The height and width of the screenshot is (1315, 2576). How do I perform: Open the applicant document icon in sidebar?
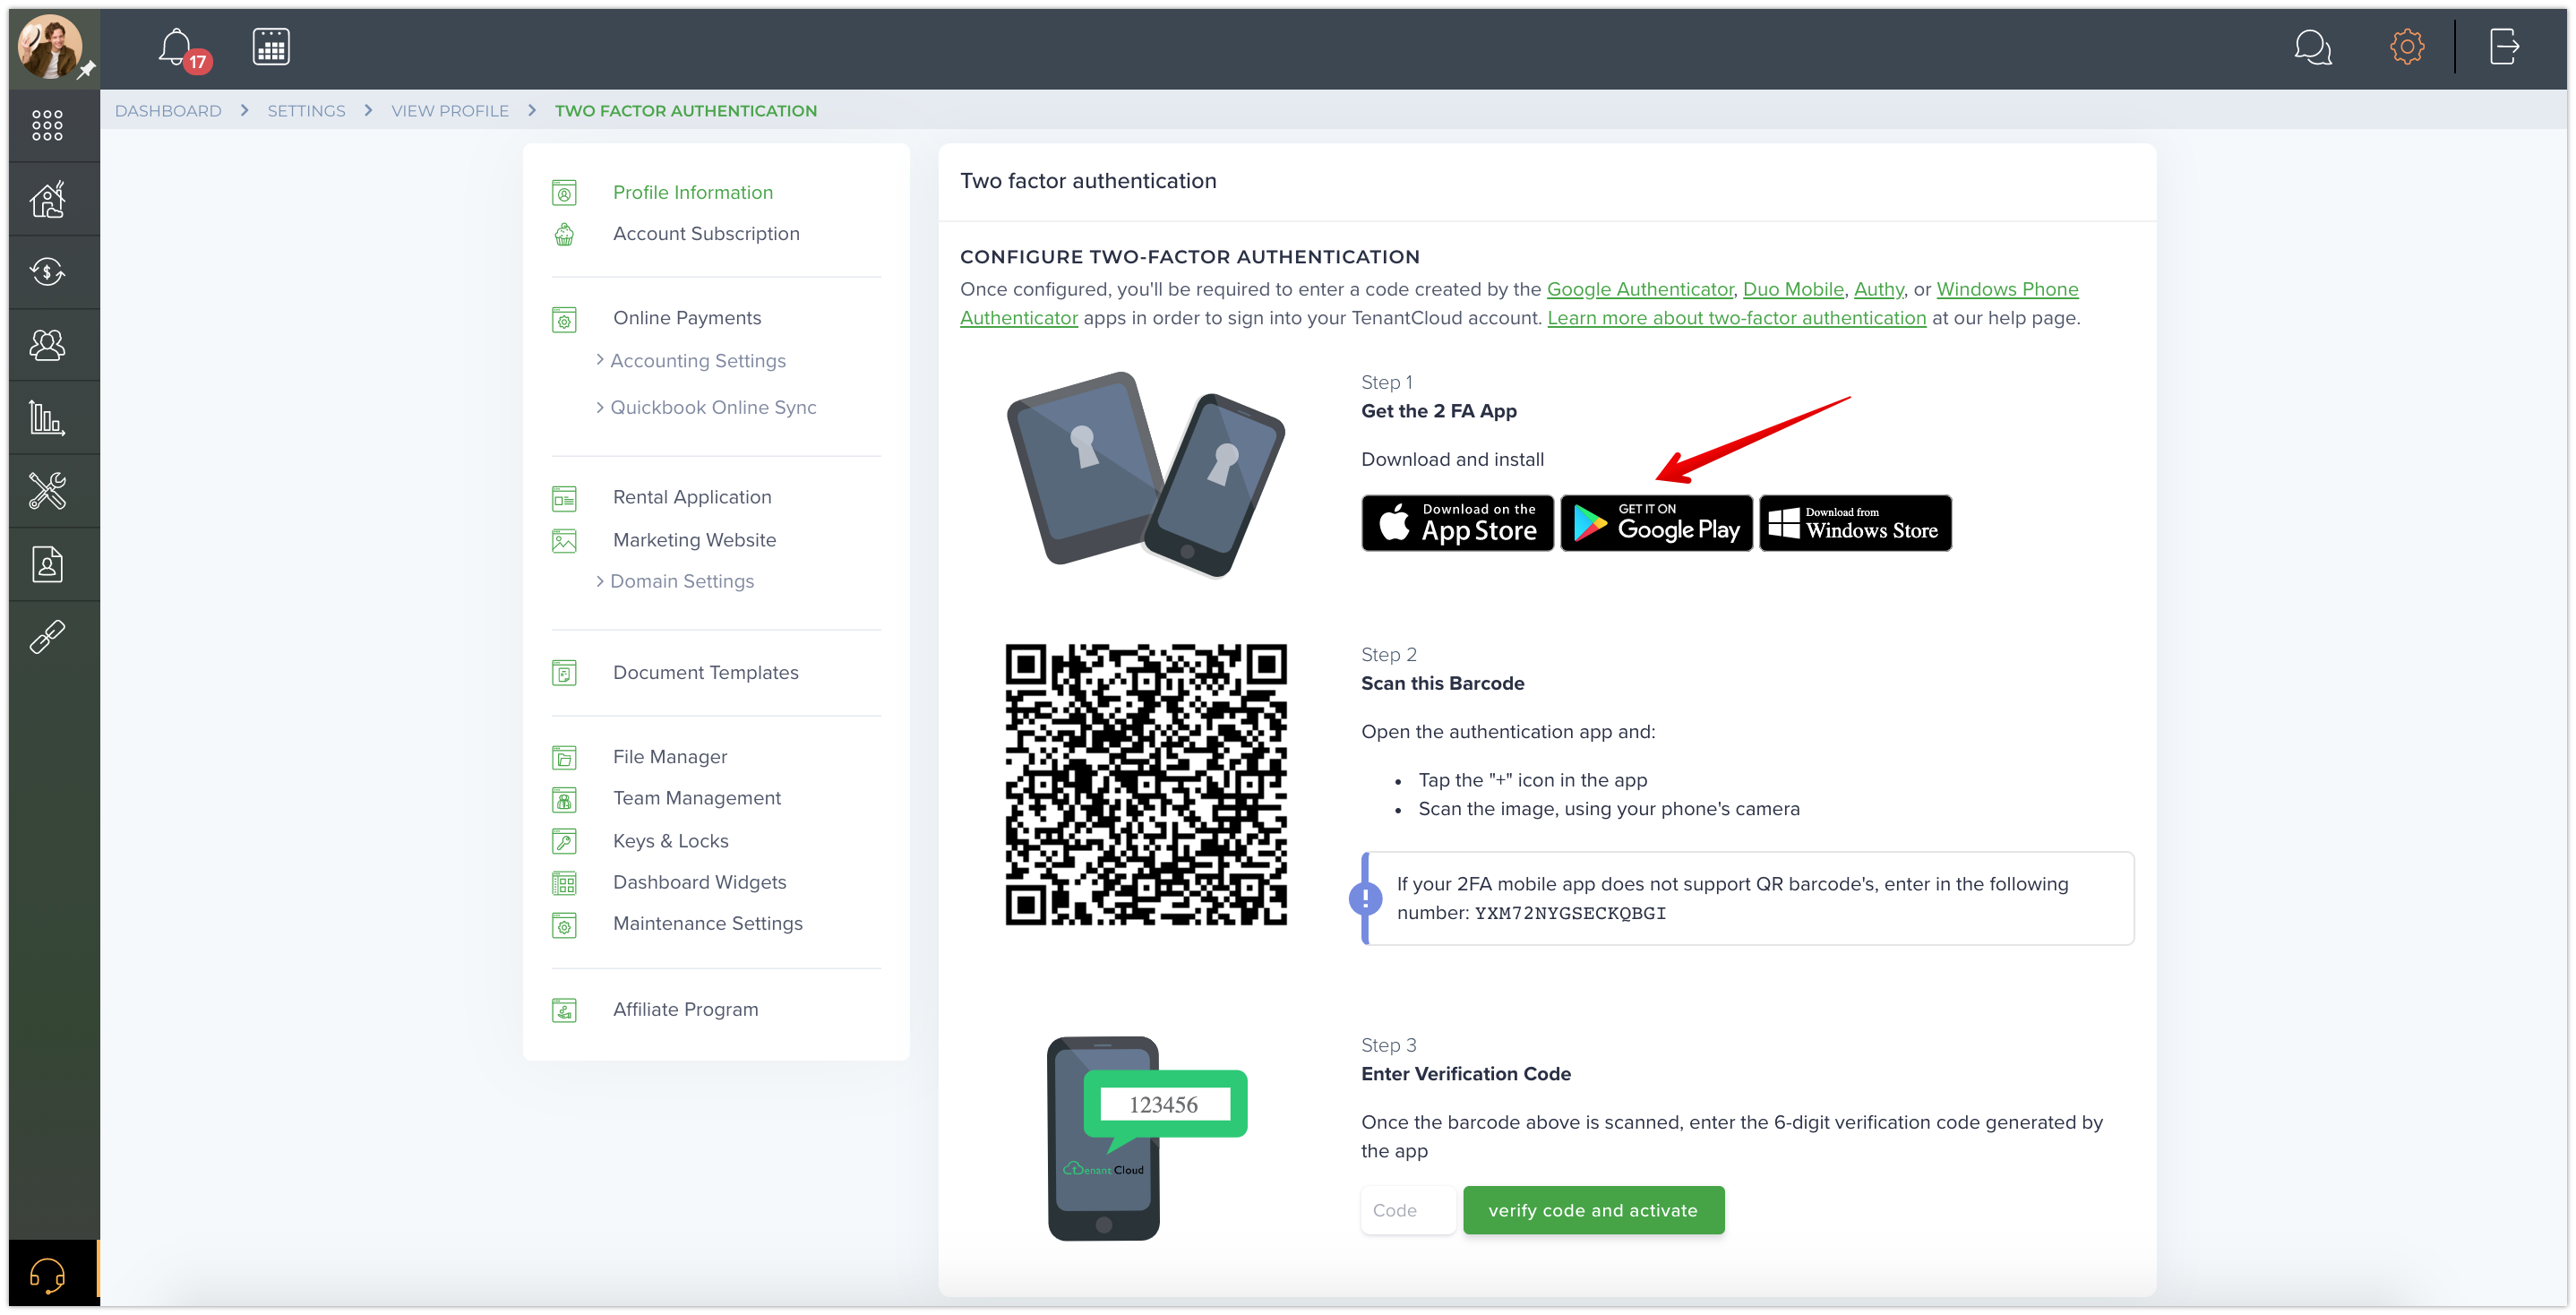coord(47,564)
